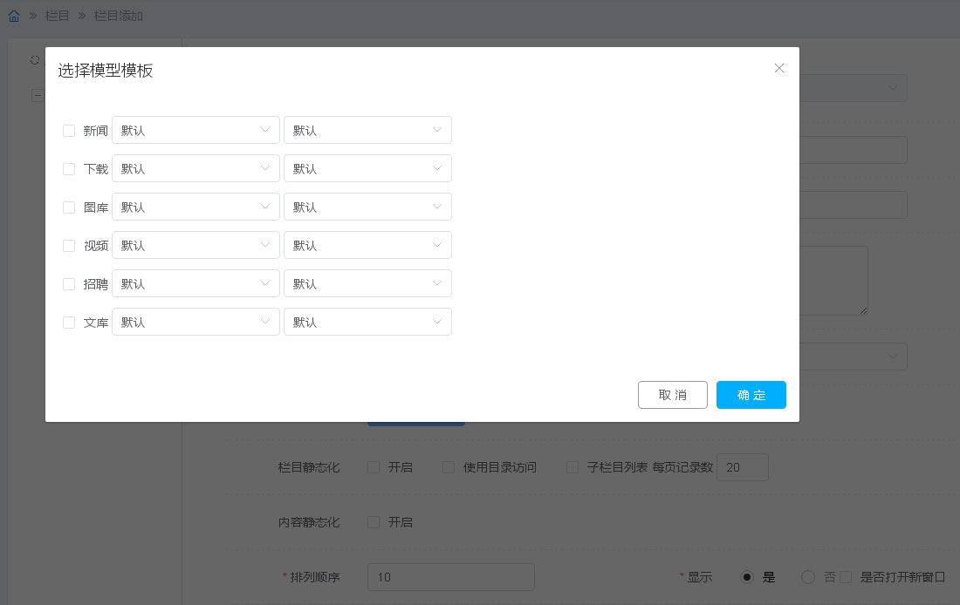
Task: Click the 新闻 model label
Action: tap(95, 130)
